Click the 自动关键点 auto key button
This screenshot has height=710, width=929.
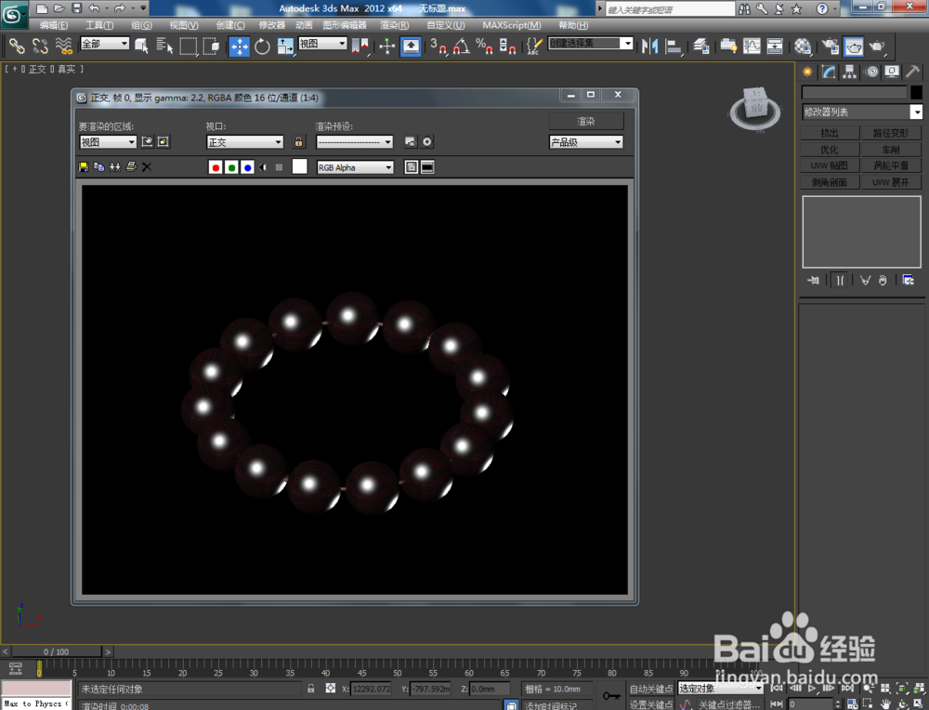pos(651,689)
